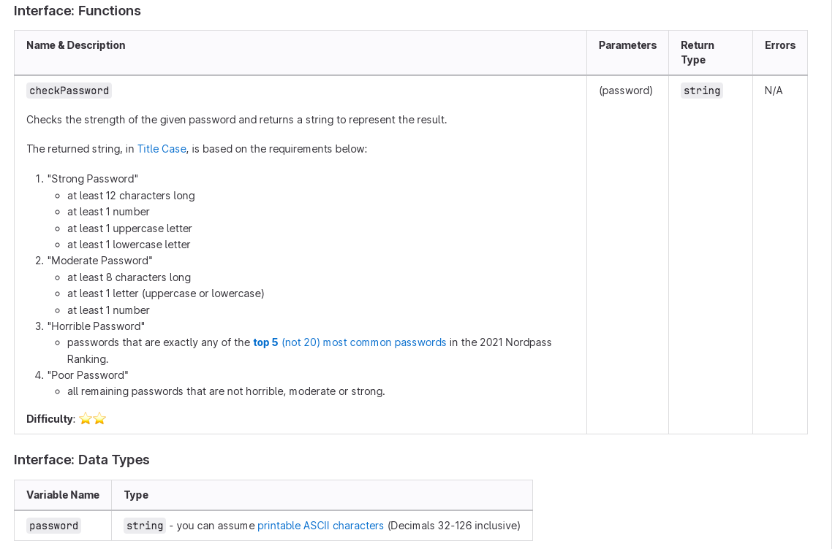The image size is (835, 549).
Task: Click the N/A cell in Errors column
Action: click(773, 91)
